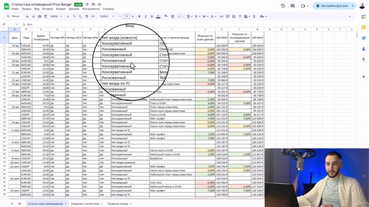Screen dimensions: 369x207
Task: Open the input language Ру dropdown
Action: pyautogui.click(x=263, y=17)
